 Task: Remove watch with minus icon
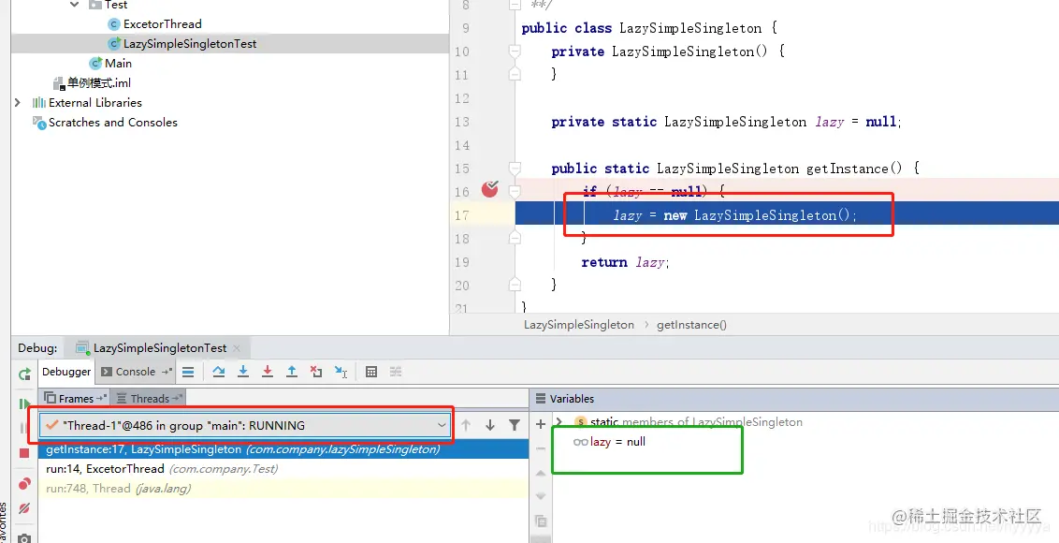(x=541, y=448)
